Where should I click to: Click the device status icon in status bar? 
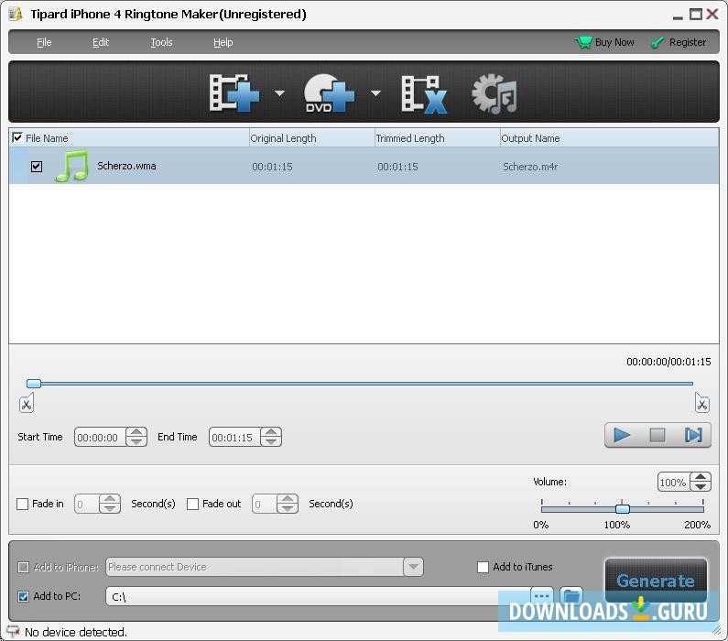tap(13, 631)
